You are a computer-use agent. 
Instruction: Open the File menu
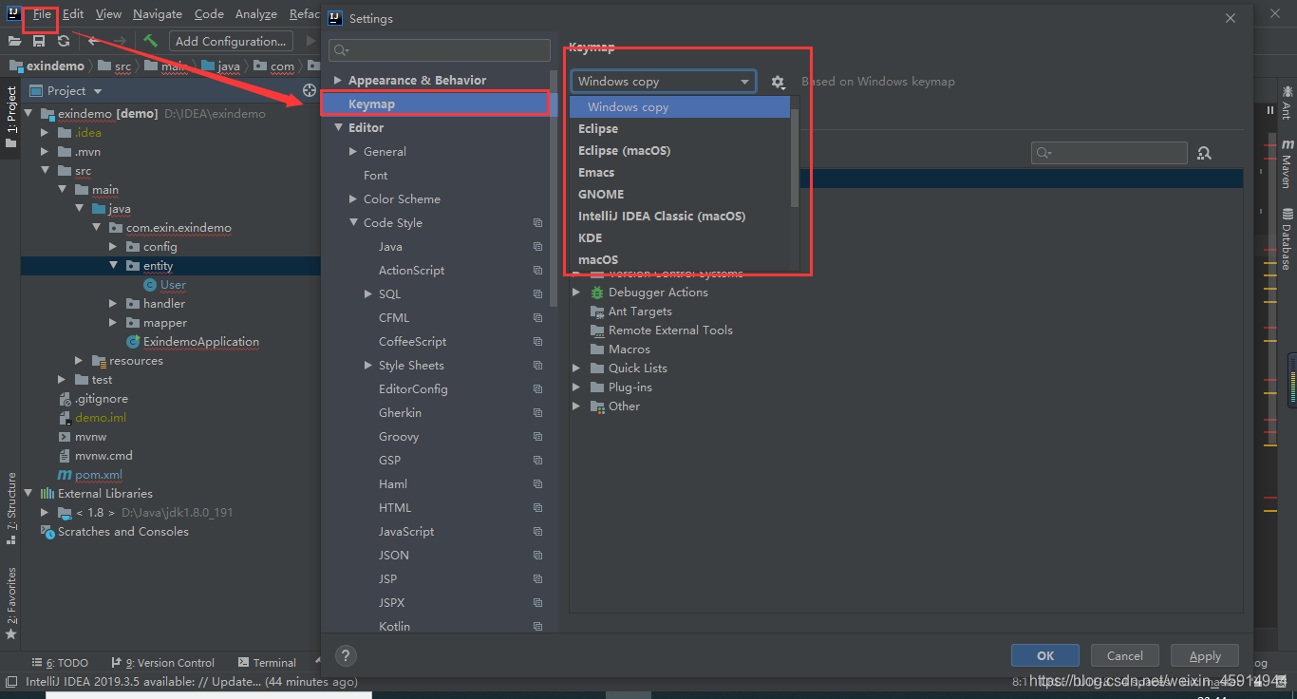(42, 14)
